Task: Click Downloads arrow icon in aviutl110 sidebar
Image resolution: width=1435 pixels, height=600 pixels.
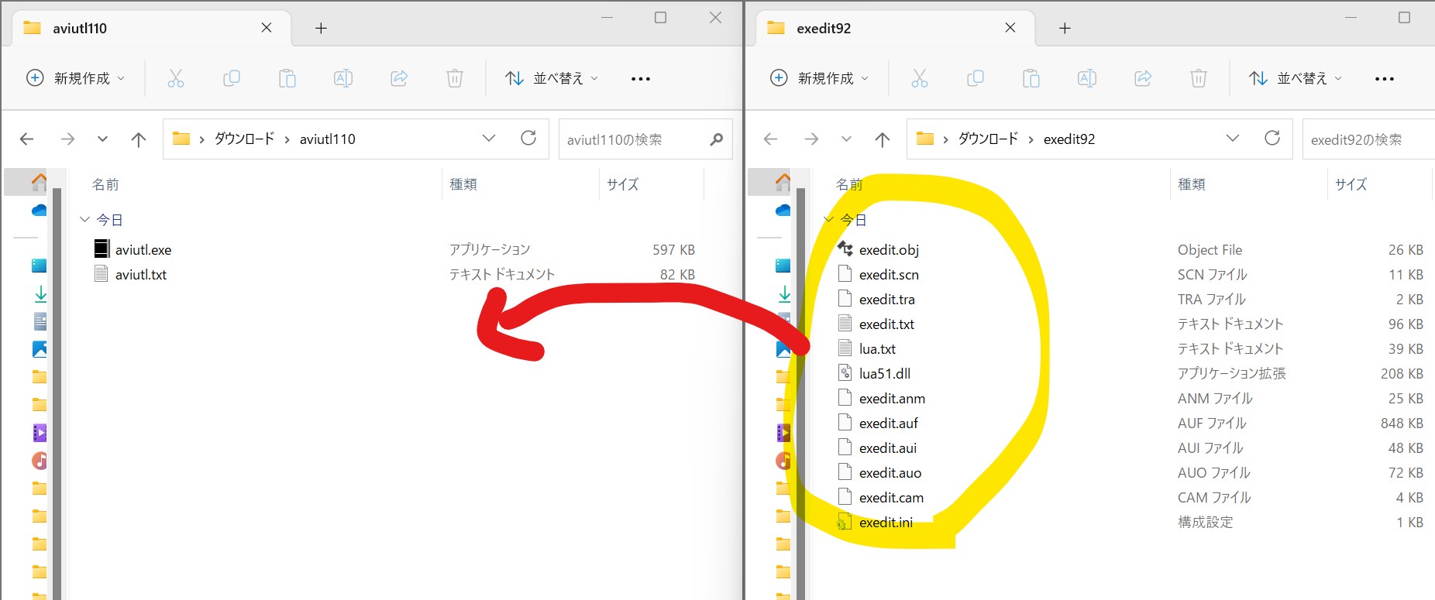Action: pyautogui.click(x=40, y=294)
